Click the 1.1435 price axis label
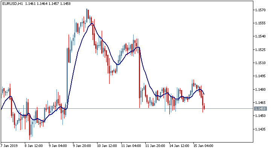 (260, 129)
